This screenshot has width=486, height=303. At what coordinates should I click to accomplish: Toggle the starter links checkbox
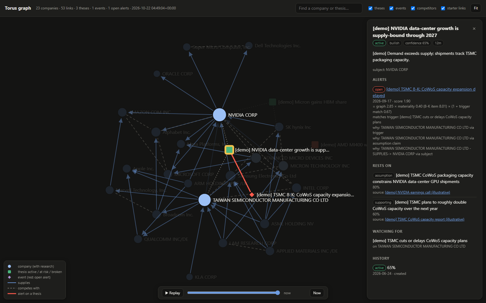click(x=443, y=8)
